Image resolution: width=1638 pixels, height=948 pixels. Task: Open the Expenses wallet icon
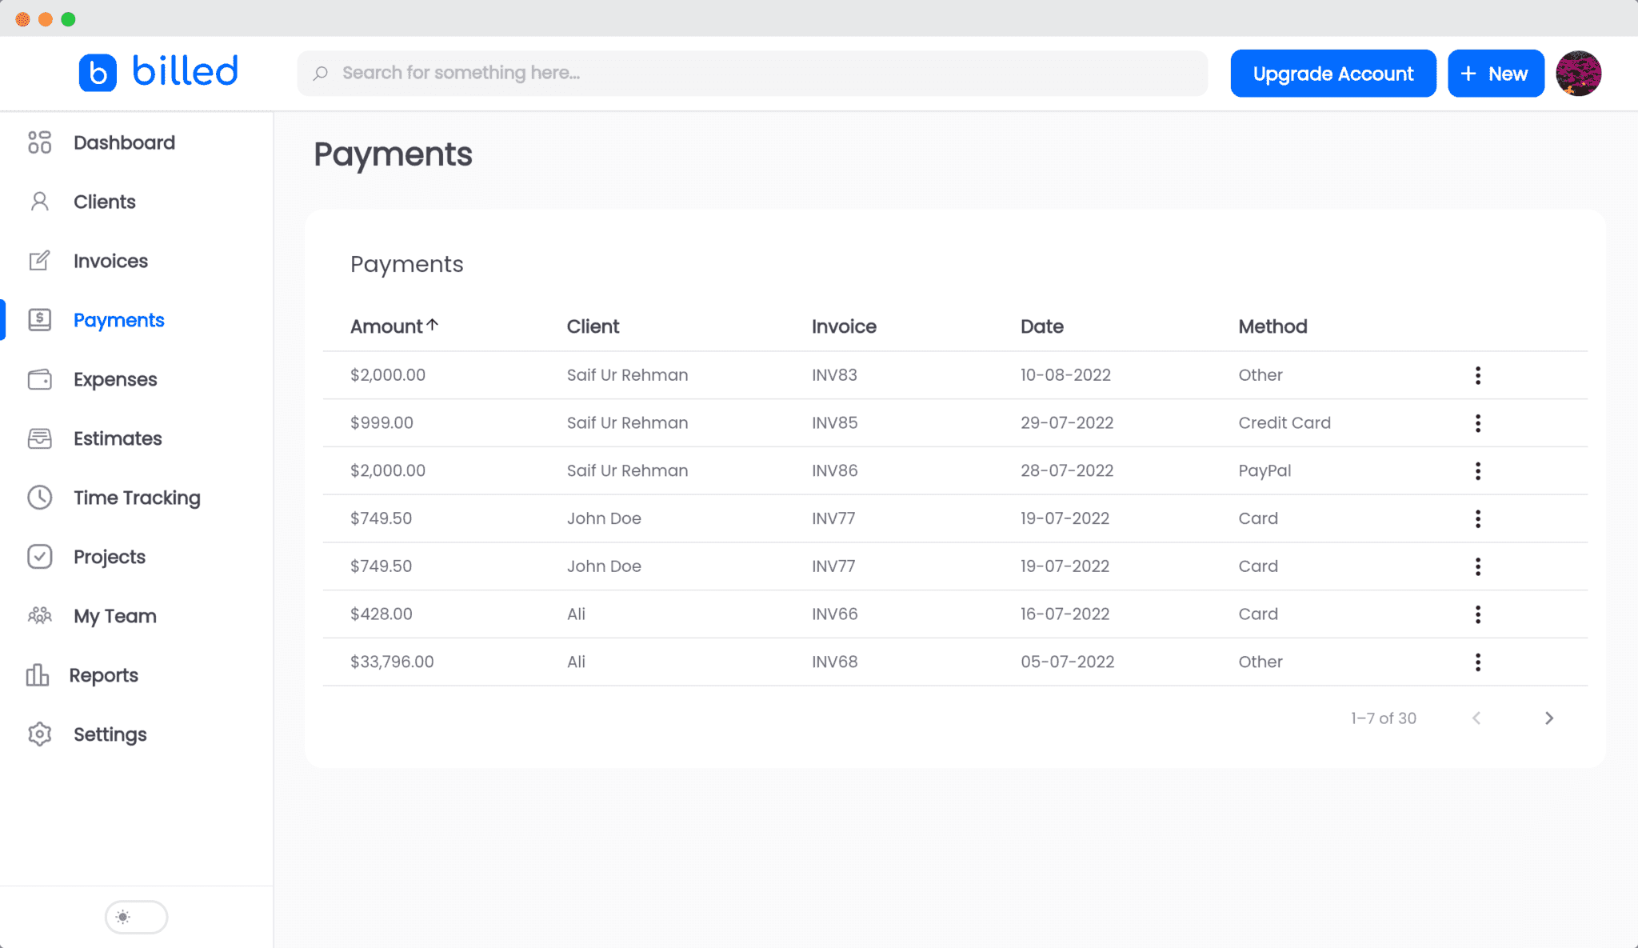(39, 378)
